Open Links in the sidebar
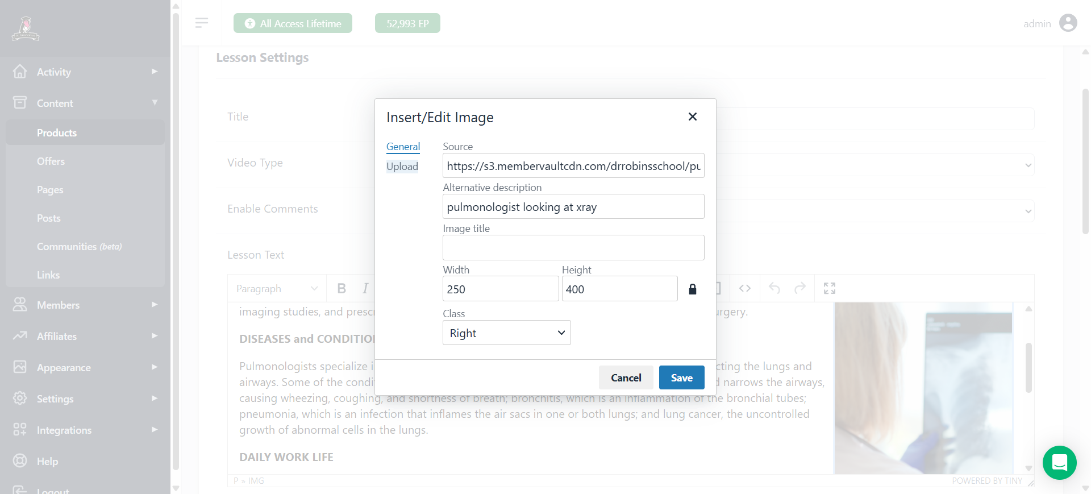Viewport: 1091px width, 494px height. click(48, 275)
